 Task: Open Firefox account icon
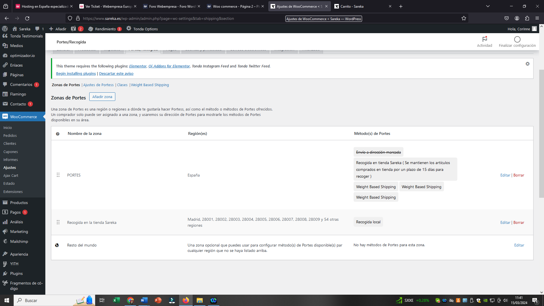(517, 18)
